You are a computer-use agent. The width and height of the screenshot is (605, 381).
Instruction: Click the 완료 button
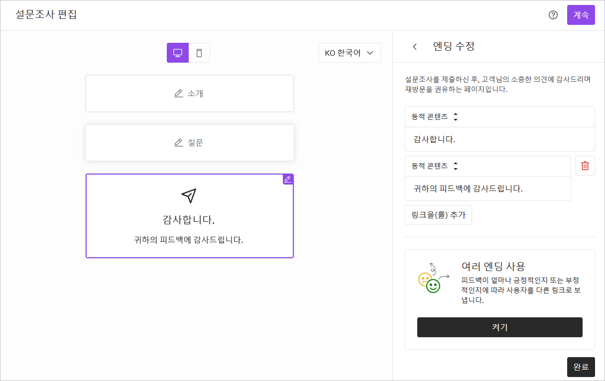click(581, 367)
